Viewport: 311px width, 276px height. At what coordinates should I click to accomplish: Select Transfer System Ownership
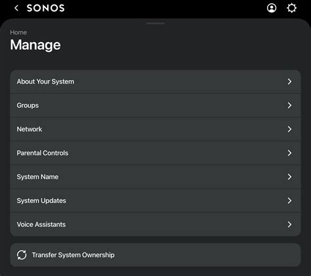click(x=155, y=255)
